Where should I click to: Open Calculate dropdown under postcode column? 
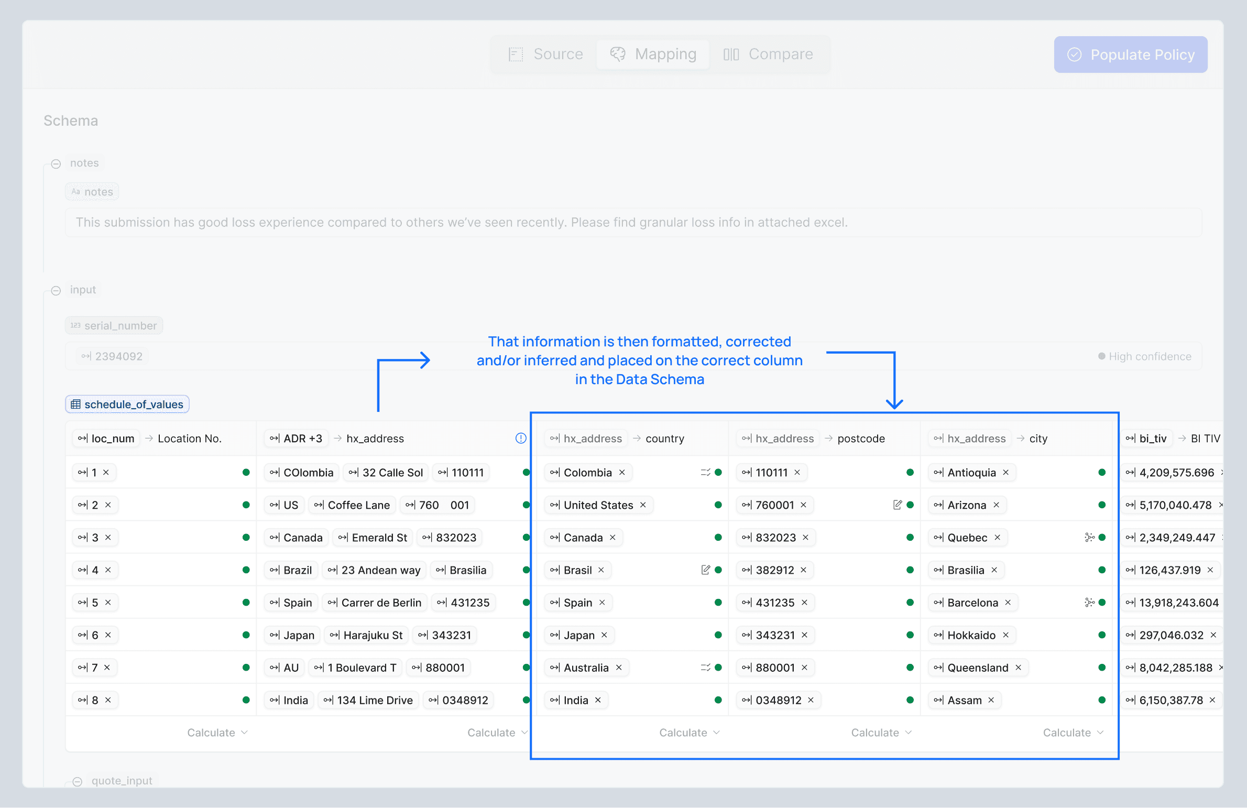881,732
